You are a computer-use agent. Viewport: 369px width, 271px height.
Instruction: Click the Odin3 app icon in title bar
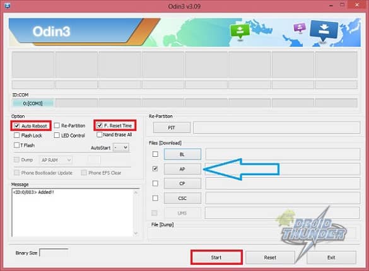pyautogui.click(x=8, y=5)
